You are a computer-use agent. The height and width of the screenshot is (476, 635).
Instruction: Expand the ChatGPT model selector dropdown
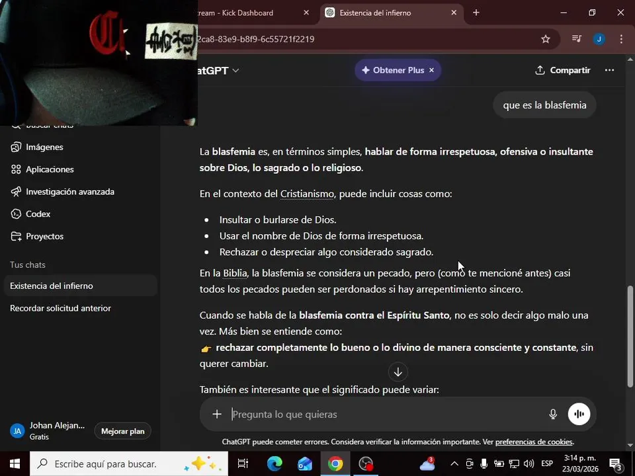click(x=218, y=71)
